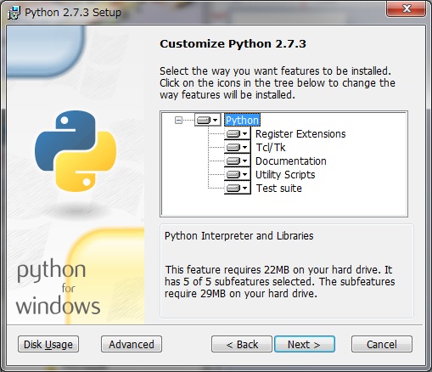Click the Customize Python 2.7.3 heading
This screenshot has height=372, width=432.
click(x=233, y=44)
